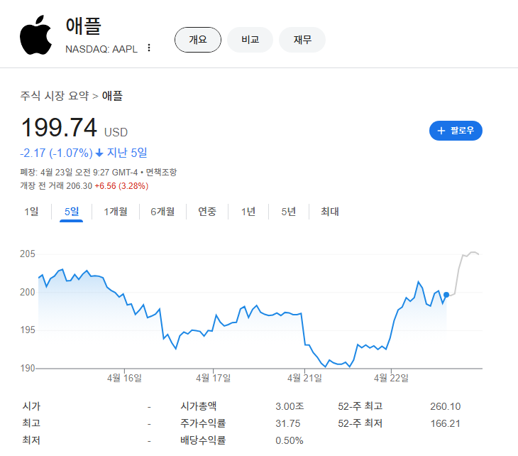
Task: Click the plus icon in the 팔로우 button
Action: (441, 131)
